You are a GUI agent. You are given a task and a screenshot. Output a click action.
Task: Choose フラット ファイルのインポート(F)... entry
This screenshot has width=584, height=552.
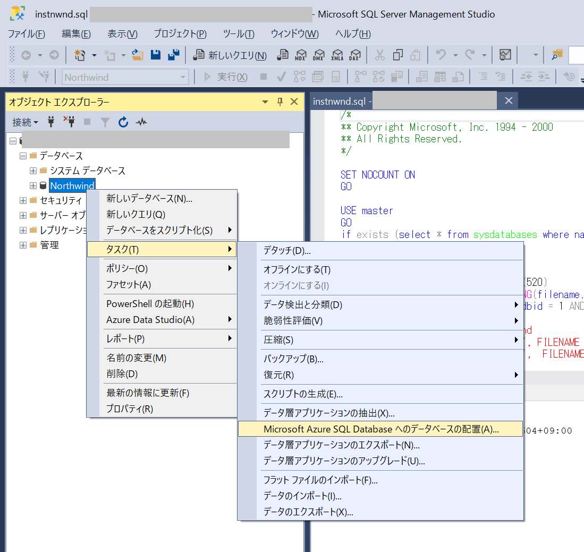(380, 480)
